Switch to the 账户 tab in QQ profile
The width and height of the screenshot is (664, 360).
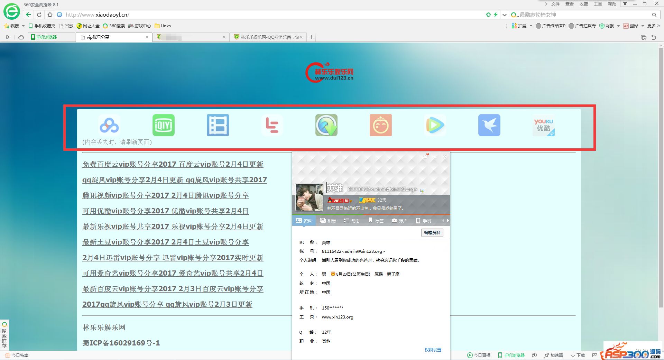click(x=399, y=221)
